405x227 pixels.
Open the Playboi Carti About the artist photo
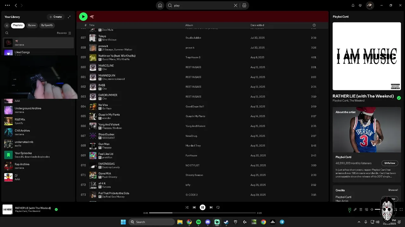367,130
